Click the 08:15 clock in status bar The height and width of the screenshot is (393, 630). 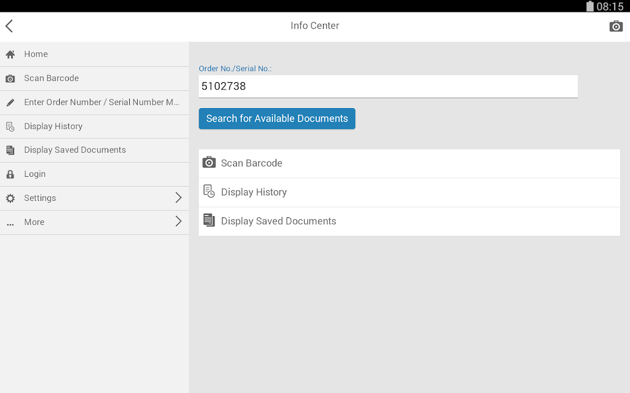click(610, 6)
